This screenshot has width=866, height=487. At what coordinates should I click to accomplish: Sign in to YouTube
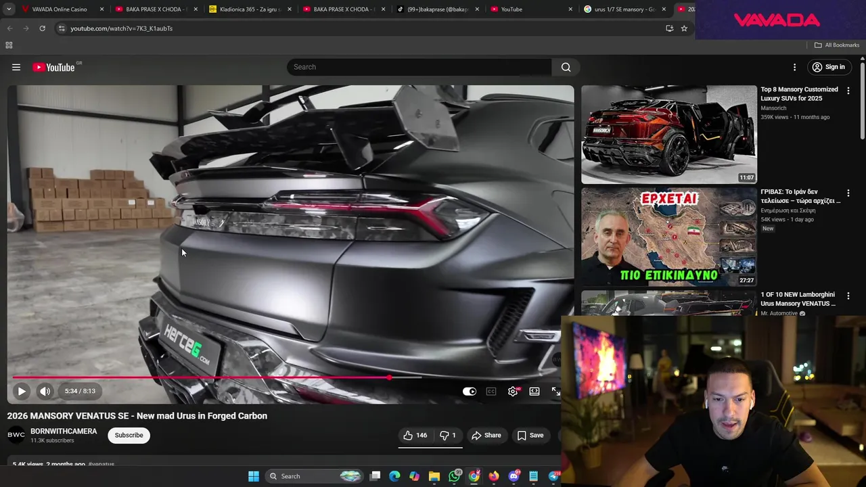829,67
